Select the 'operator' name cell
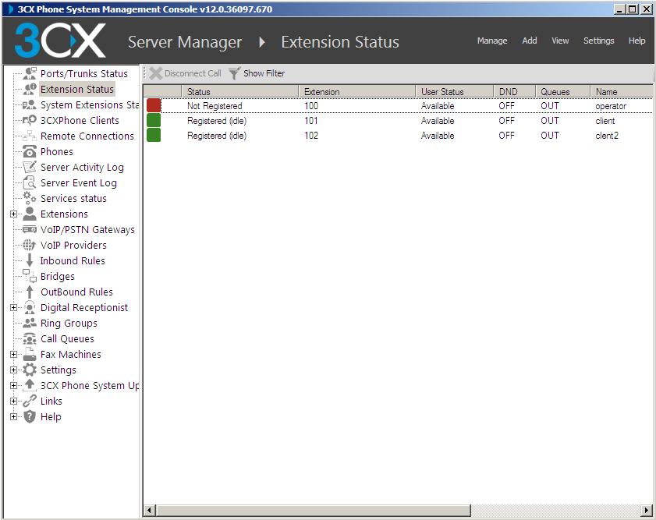 point(611,106)
